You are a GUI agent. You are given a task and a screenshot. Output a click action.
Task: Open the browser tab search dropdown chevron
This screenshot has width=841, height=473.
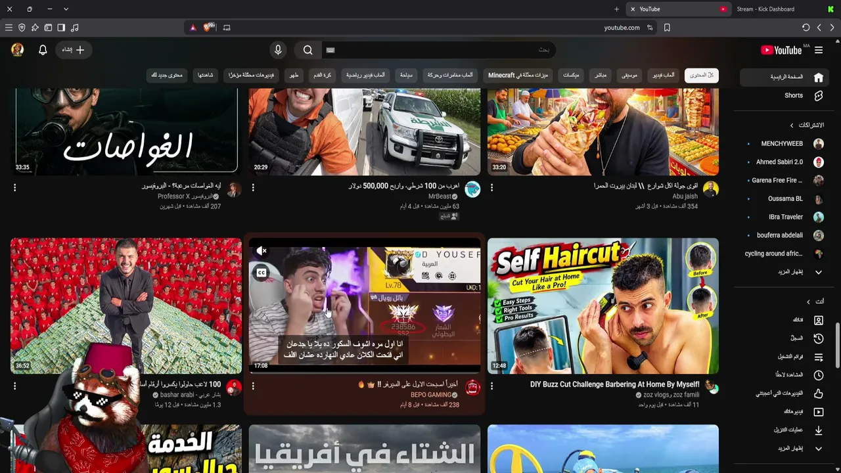(x=66, y=9)
